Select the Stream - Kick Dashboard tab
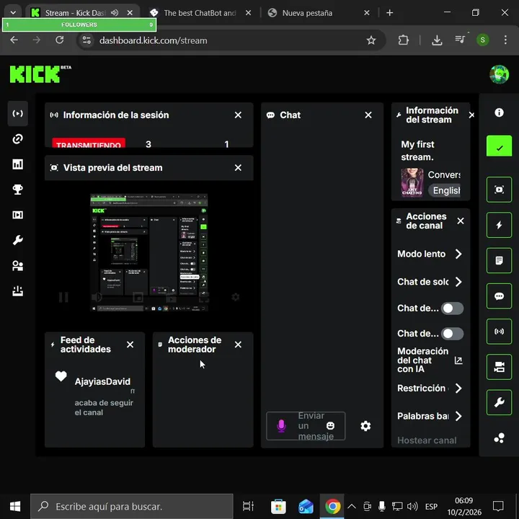 click(76, 13)
